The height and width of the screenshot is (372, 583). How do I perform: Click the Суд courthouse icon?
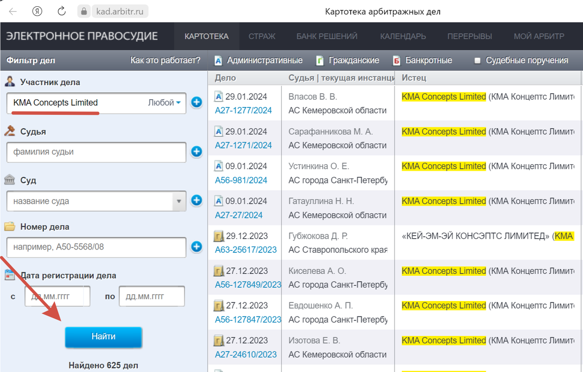click(10, 180)
